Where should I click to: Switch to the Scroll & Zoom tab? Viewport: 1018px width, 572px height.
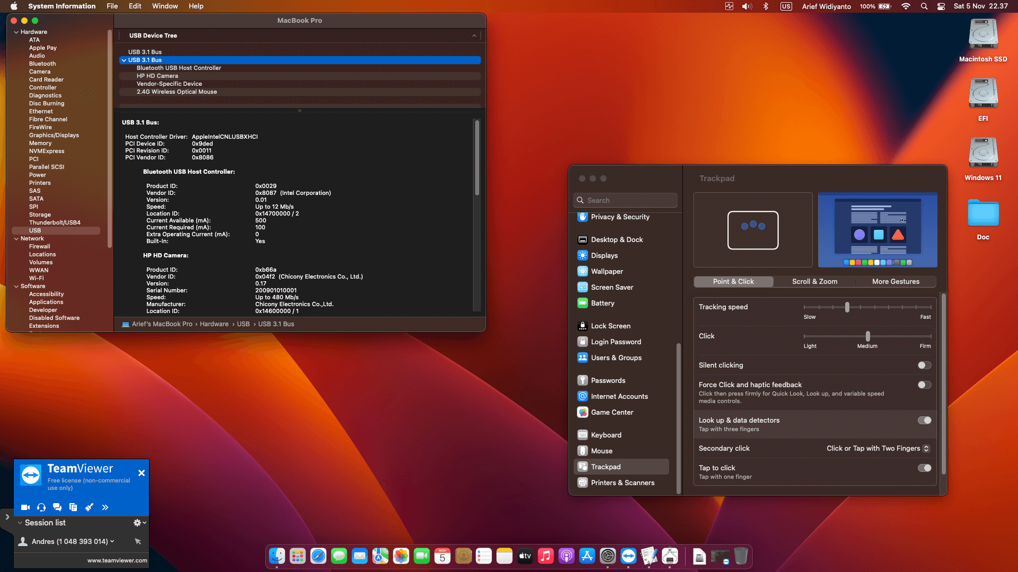(x=815, y=281)
